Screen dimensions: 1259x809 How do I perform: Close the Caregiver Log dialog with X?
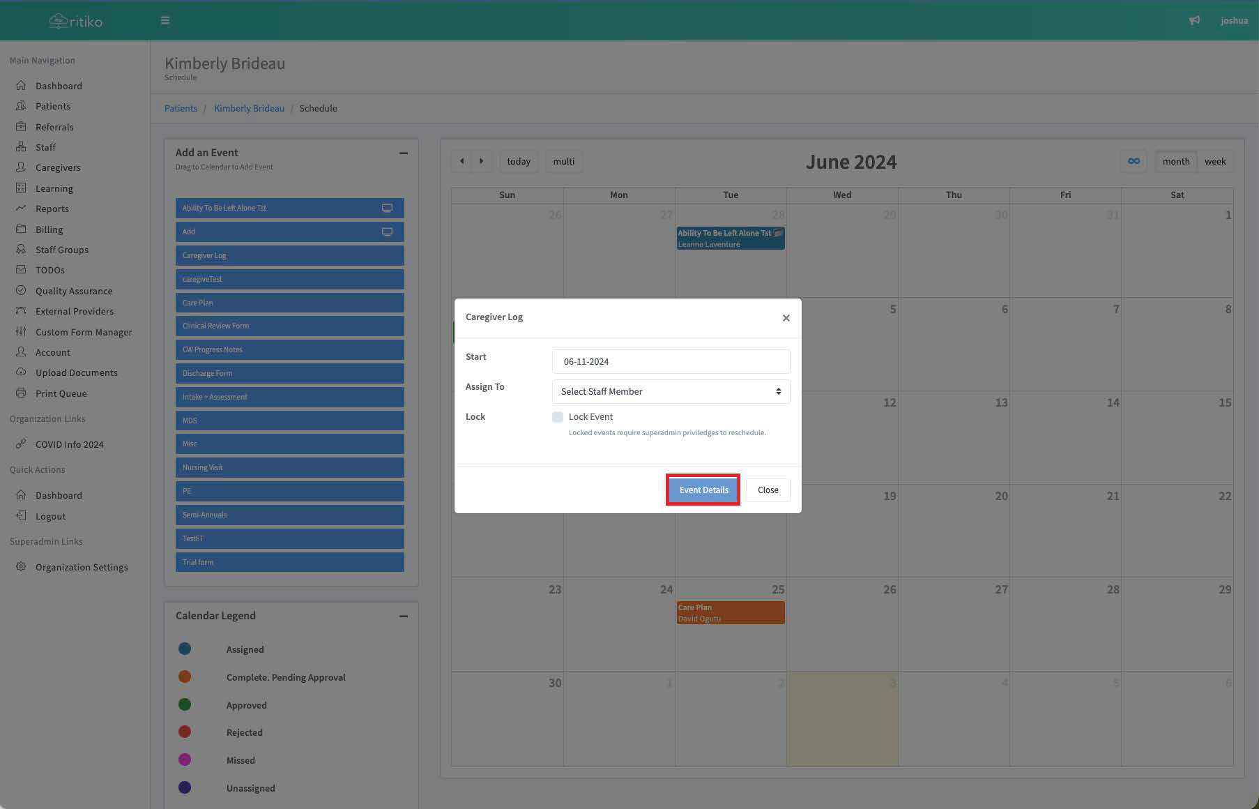point(786,318)
